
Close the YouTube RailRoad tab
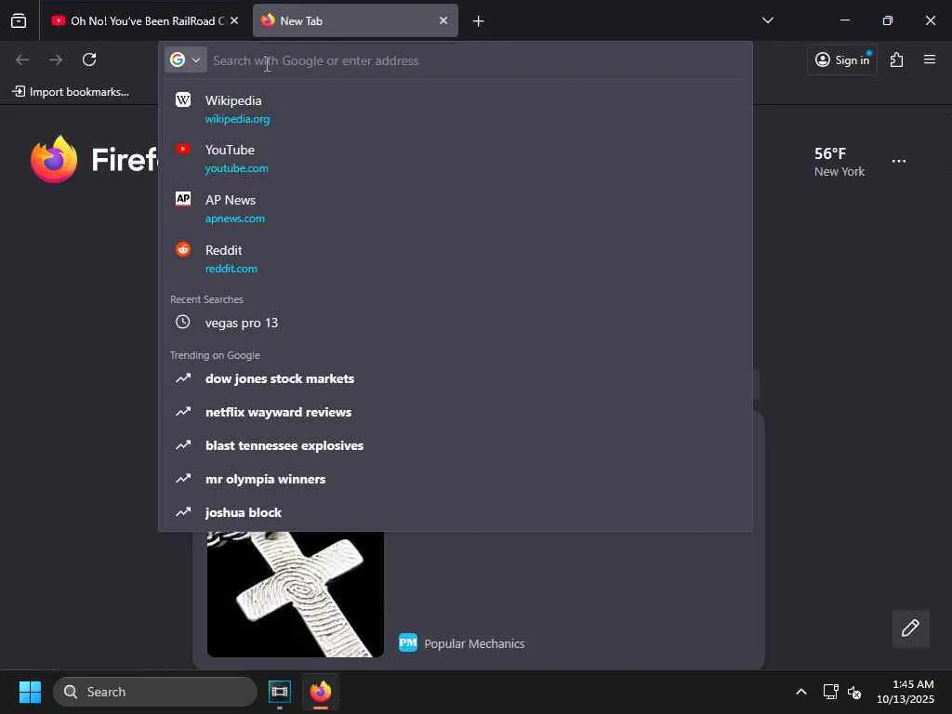(234, 20)
